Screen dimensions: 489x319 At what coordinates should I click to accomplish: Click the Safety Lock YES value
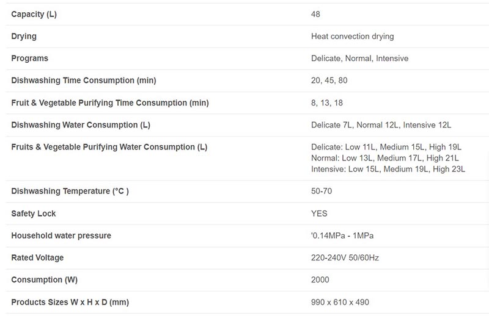pos(319,213)
